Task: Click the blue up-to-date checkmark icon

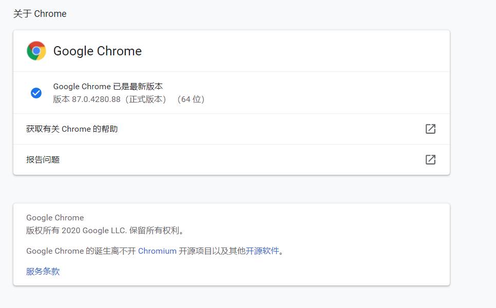Action: pos(36,93)
